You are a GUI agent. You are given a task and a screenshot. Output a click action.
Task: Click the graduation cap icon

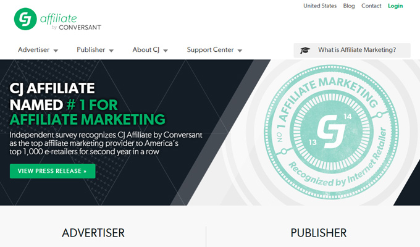(305, 50)
